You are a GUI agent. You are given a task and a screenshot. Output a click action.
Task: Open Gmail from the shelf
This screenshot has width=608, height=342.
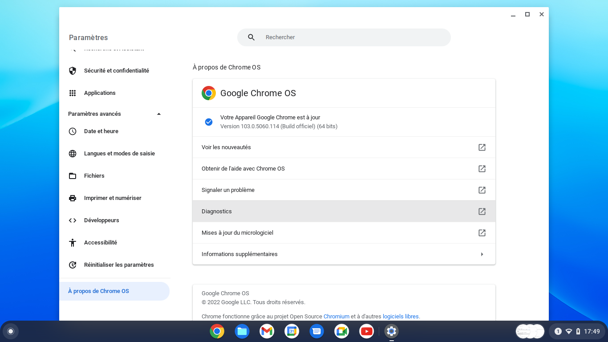pyautogui.click(x=267, y=331)
